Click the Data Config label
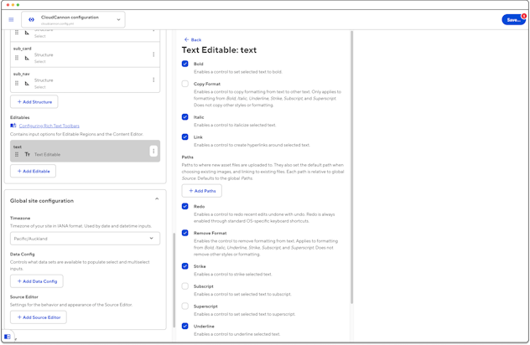This screenshot has width=530, height=345. [23, 255]
